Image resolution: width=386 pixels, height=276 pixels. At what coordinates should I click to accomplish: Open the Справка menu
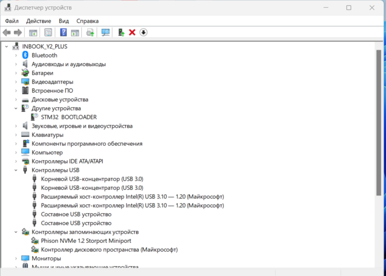click(x=87, y=21)
